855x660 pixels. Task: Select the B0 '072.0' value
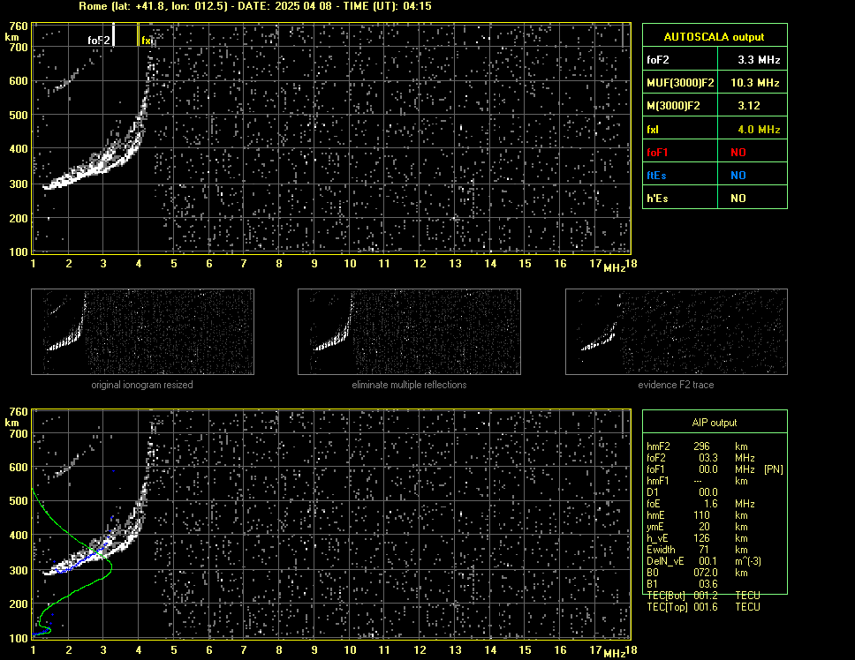(706, 573)
